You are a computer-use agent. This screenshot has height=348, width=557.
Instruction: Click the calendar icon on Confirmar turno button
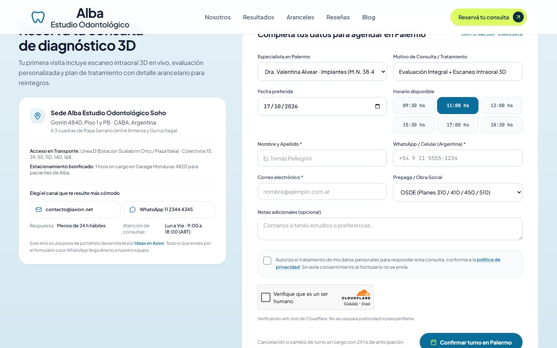(434, 343)
